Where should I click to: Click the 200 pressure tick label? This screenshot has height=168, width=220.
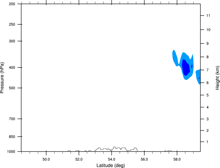[12, 4]
